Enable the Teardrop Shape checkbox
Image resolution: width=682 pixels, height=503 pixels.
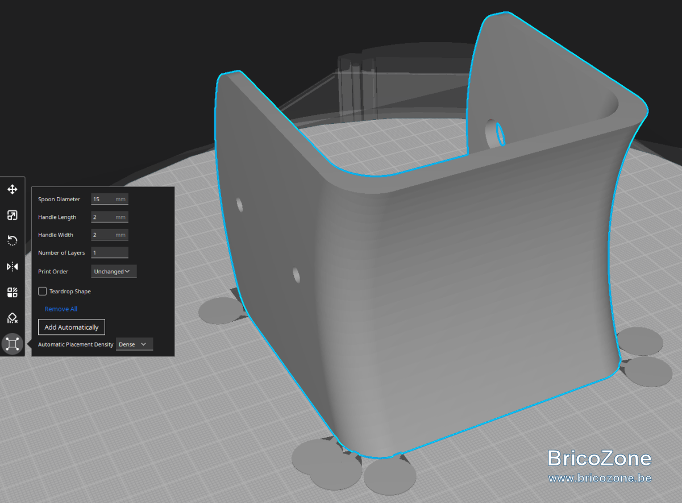coord(42,291)
